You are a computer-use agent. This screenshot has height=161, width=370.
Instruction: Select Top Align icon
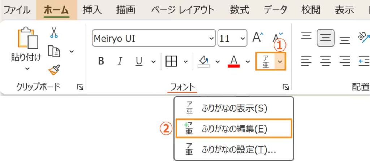point(306,36)
